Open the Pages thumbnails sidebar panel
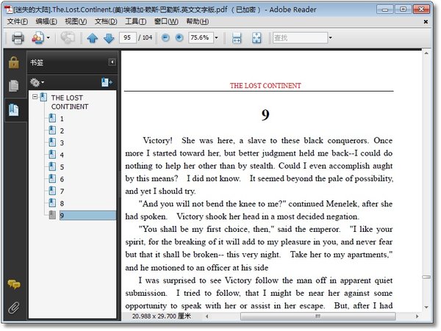 coord(13,86)
